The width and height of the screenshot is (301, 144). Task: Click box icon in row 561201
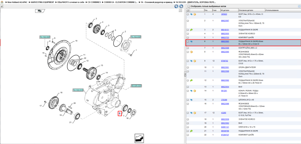click(194, 91)
